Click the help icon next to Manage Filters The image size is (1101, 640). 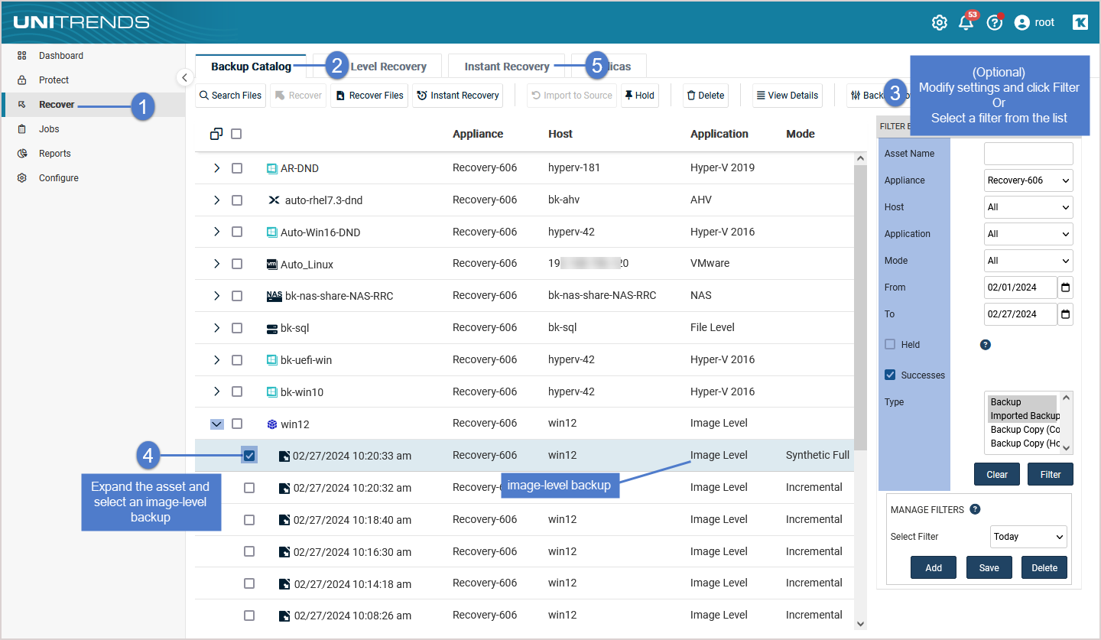[975, 509]
